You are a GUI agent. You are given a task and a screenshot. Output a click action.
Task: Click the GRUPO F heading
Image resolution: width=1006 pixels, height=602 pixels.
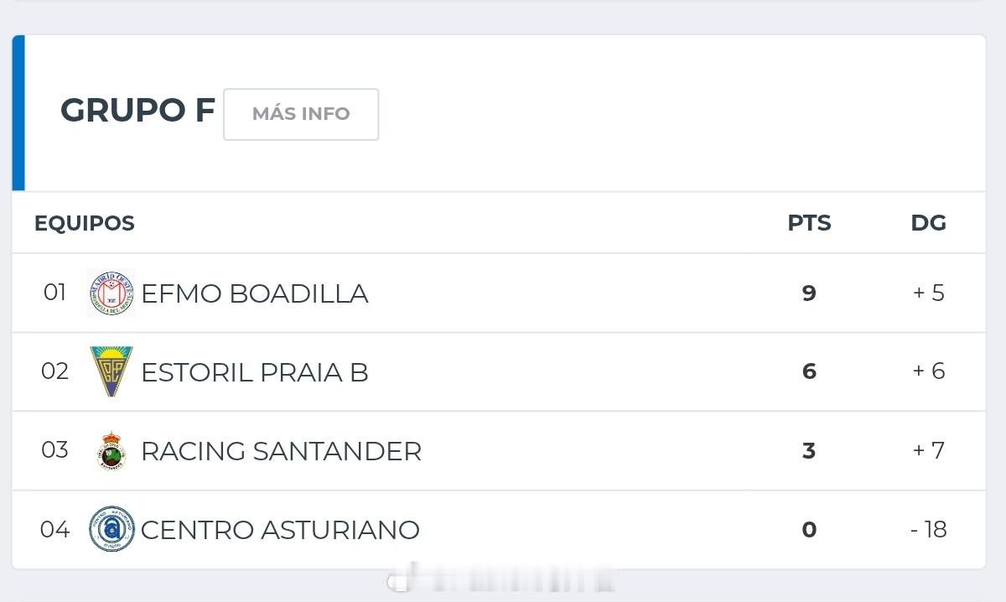tap(137, 111)
